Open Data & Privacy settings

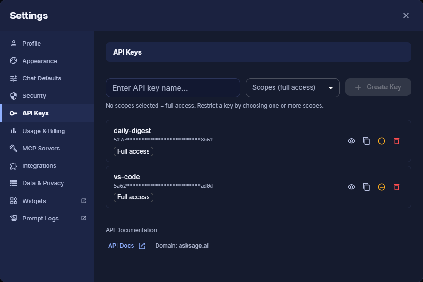point(47,183)
